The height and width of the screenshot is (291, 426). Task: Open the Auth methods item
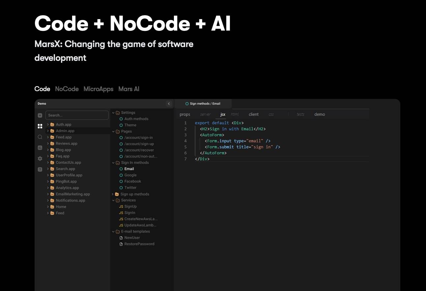[x=136, y=119]
